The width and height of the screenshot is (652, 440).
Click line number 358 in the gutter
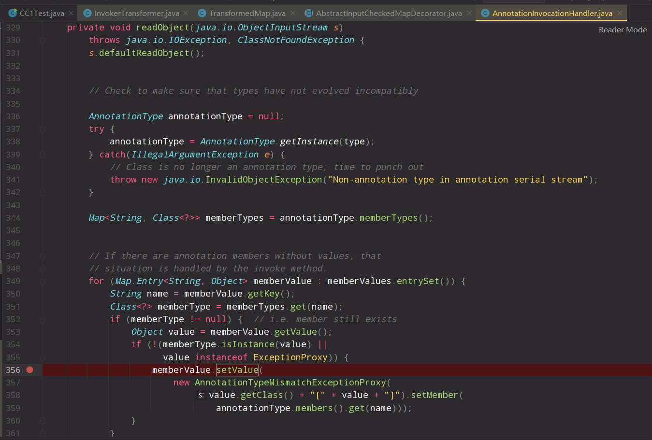pyautogui.click(x=13, y=395)
